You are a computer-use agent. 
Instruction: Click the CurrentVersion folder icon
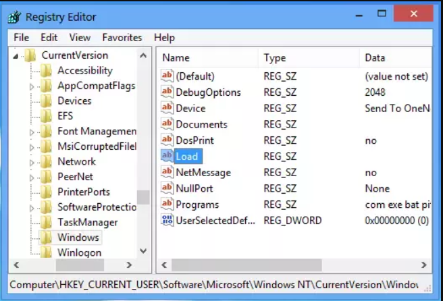pyautogui.click(x=30, y=55)
